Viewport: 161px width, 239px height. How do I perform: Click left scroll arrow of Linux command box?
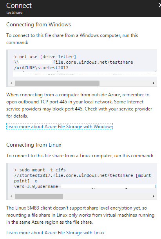(11, 196)
